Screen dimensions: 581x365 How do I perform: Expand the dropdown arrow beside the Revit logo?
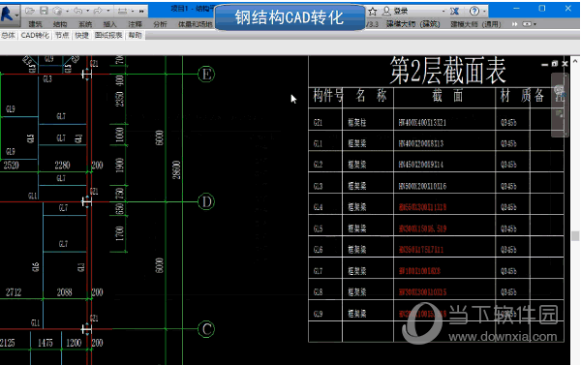(x=17, y=15)
